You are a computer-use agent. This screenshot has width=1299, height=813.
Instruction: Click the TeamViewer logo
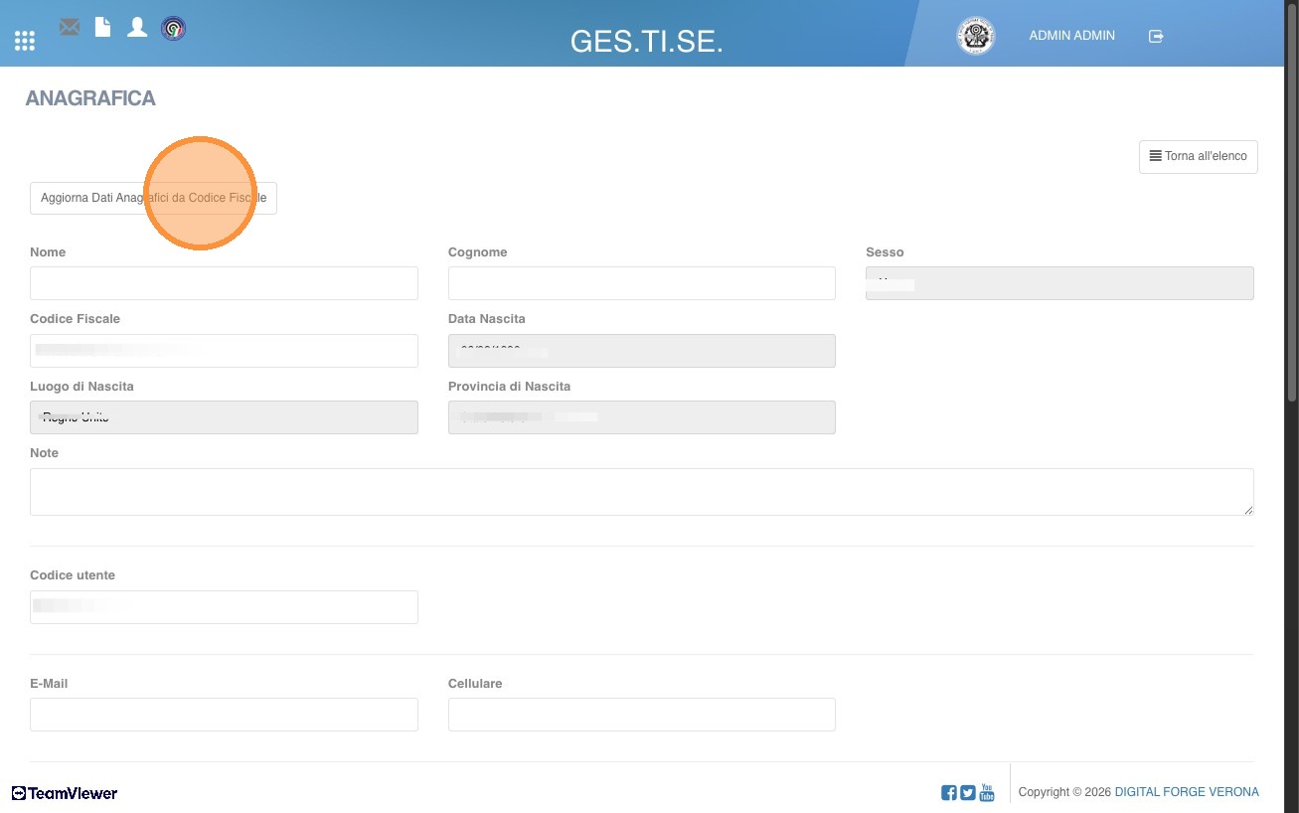tap(65, 793)
